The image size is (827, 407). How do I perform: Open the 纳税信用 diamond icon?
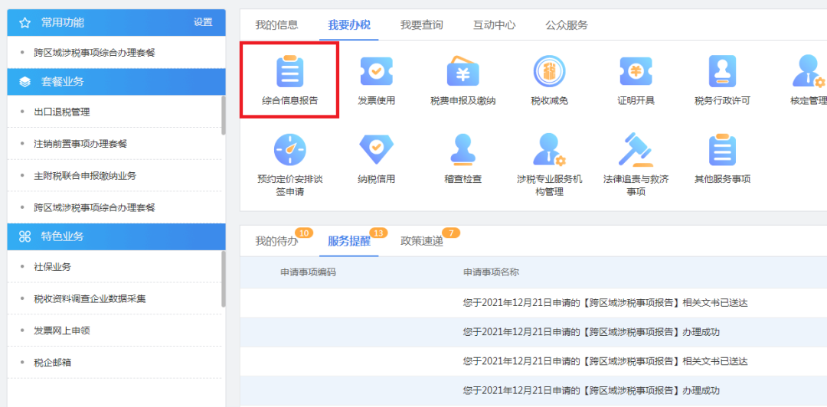tap(376, 150)
